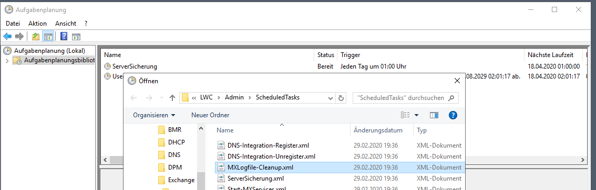The image size is (596, 190).
Task: Go forward with the Aufgabenplanung toolbar arrow
Action: click(x=19, y=37)
